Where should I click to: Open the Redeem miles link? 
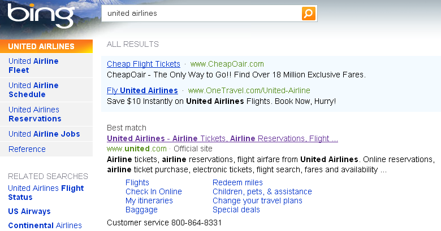[237, 182]
